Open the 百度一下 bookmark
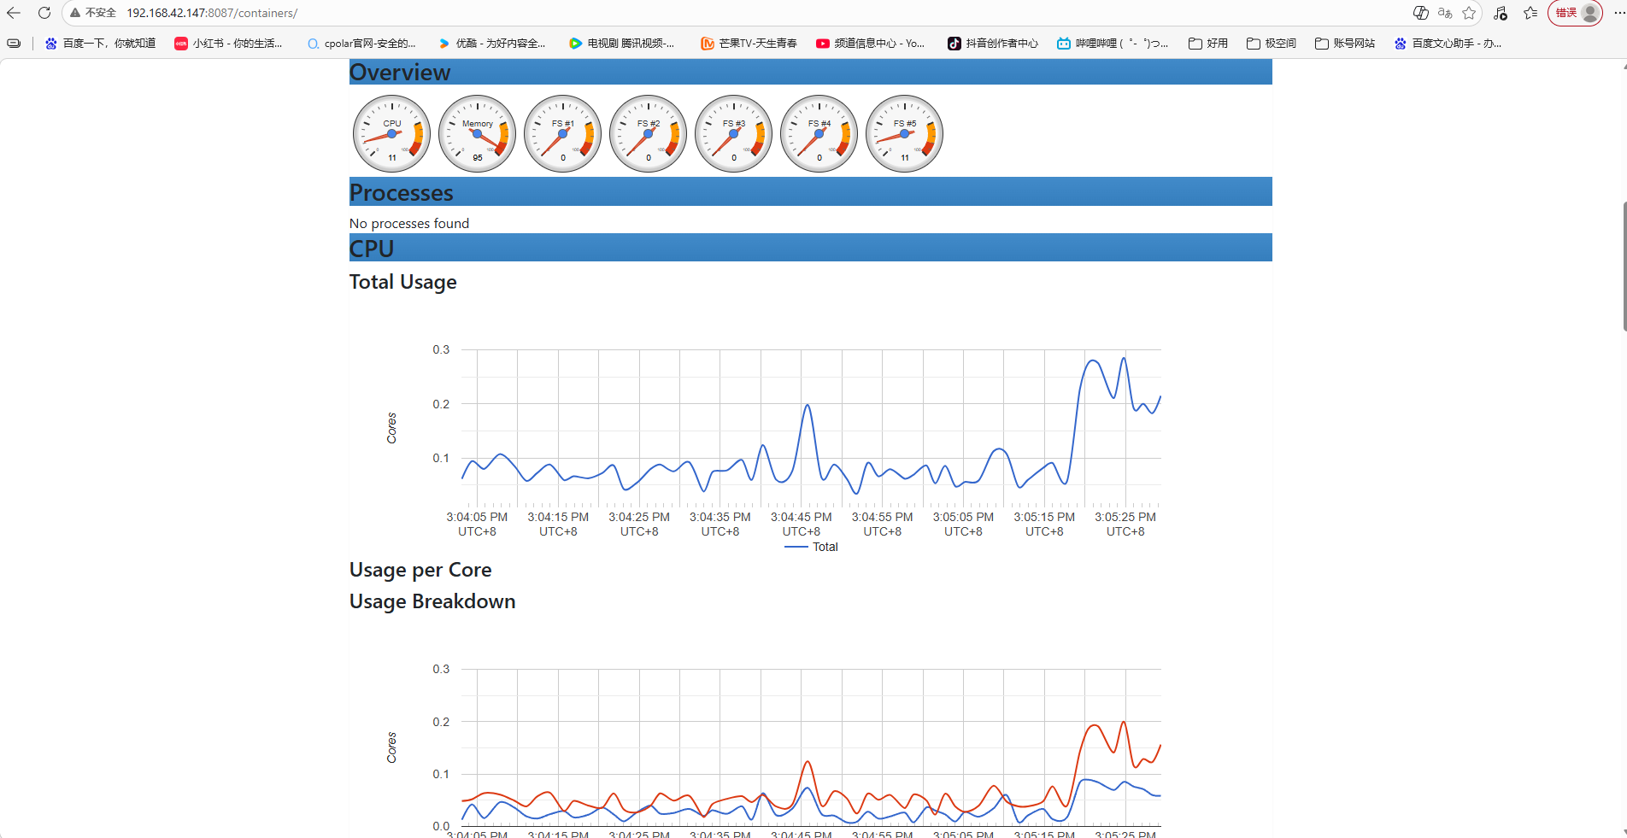 coord(100,44)
